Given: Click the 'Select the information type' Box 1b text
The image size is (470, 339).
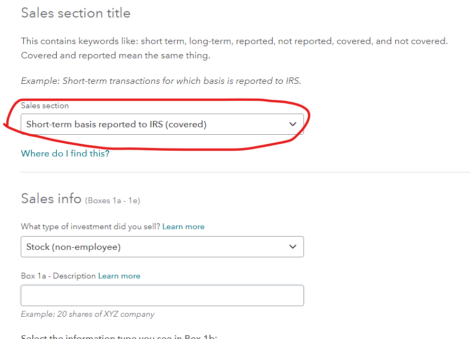Looking at the screenshot, I should pyautogui.click(x=119, y=336).
